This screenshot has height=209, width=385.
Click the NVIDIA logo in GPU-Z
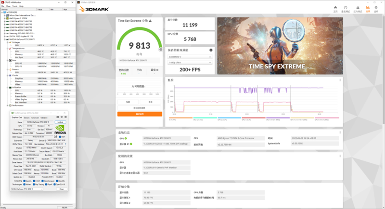click(60, 130)
